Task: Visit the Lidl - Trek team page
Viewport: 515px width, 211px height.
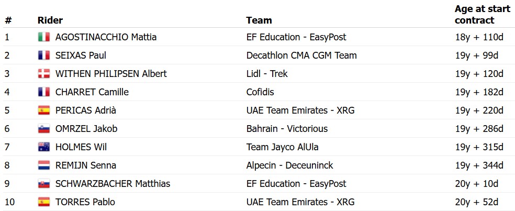Action: [x=267, y=74]
